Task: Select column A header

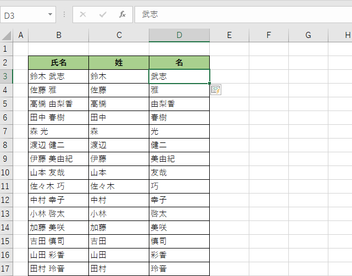Action: click(x=21, y=35)
